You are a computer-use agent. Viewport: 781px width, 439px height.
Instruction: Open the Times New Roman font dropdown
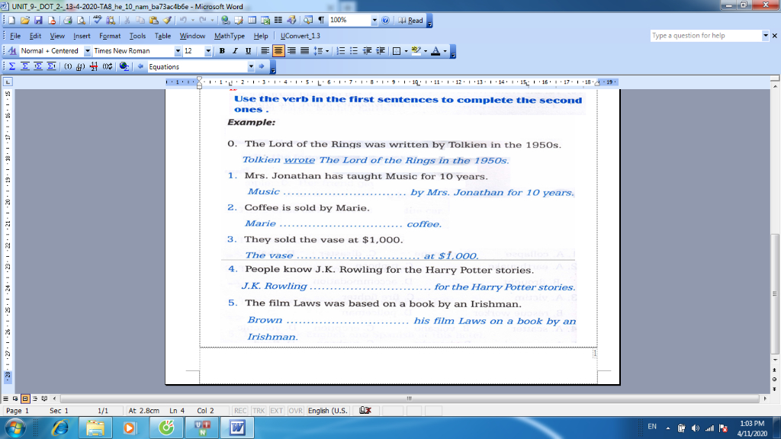point(177,51)
